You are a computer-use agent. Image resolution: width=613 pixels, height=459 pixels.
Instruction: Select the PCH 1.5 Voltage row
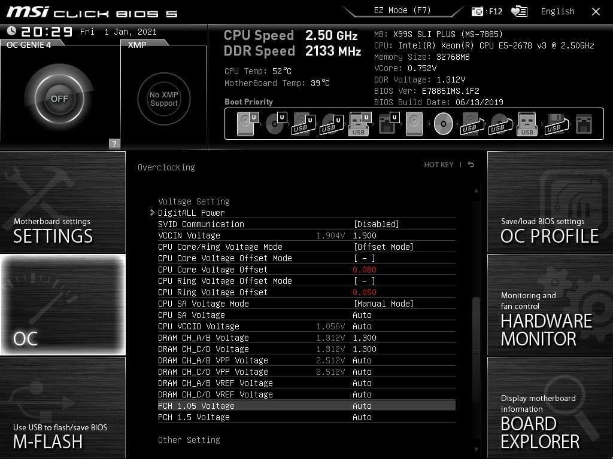pos(306,417)
